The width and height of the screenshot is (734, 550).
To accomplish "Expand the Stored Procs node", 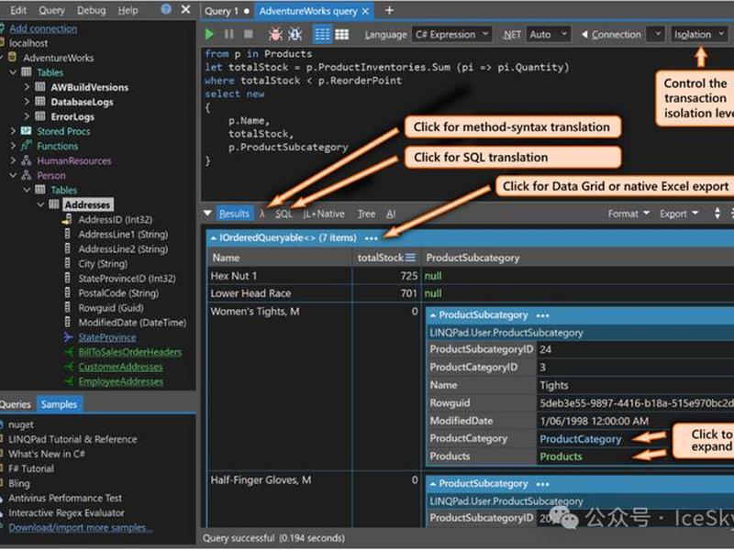I will pos(13,131).
